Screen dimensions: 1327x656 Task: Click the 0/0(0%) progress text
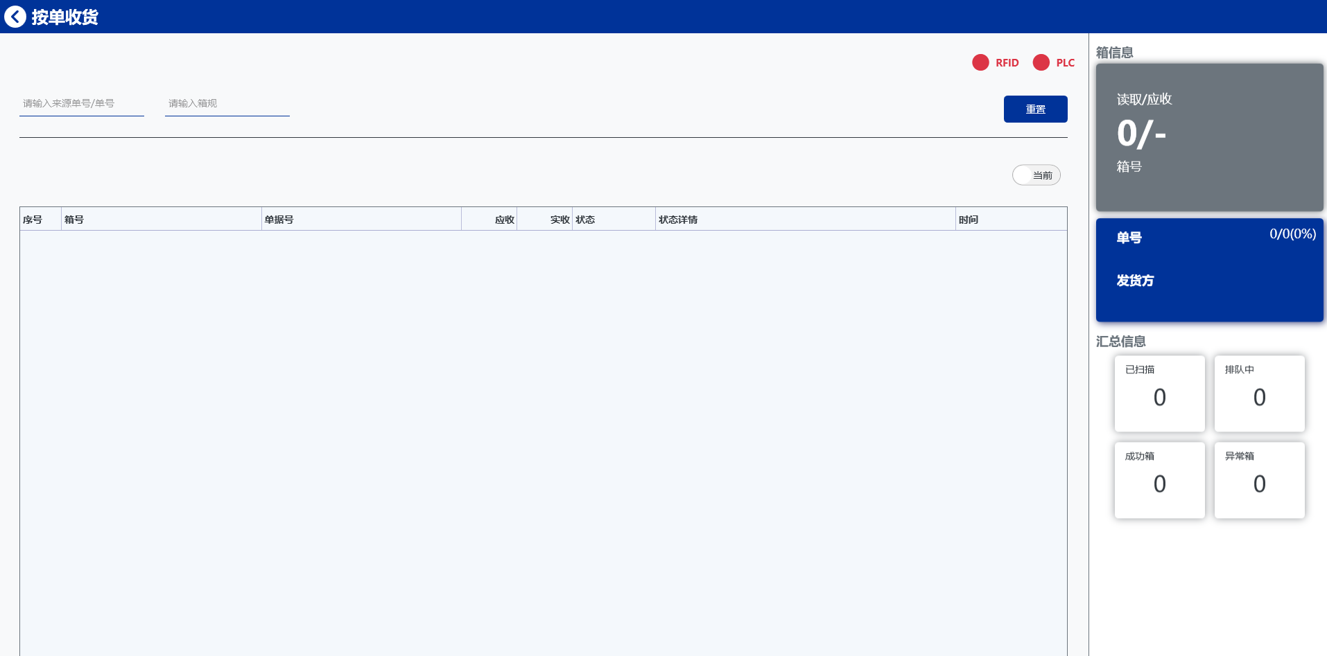(1292, 234)
